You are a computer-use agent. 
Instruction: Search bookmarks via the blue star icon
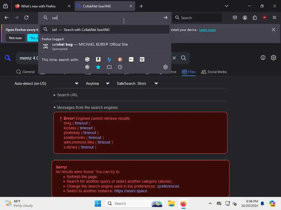point(98,67)
